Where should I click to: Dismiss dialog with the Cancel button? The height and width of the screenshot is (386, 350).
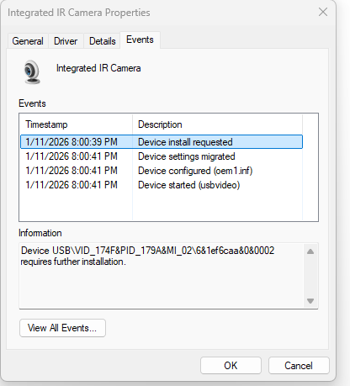tap(299, 366)
